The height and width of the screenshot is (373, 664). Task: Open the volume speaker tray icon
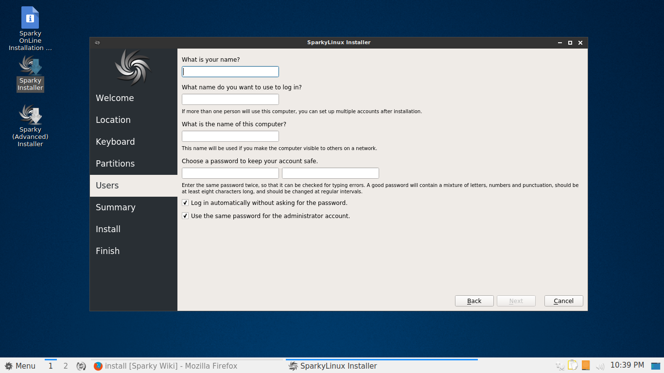(x=600, y=366)
